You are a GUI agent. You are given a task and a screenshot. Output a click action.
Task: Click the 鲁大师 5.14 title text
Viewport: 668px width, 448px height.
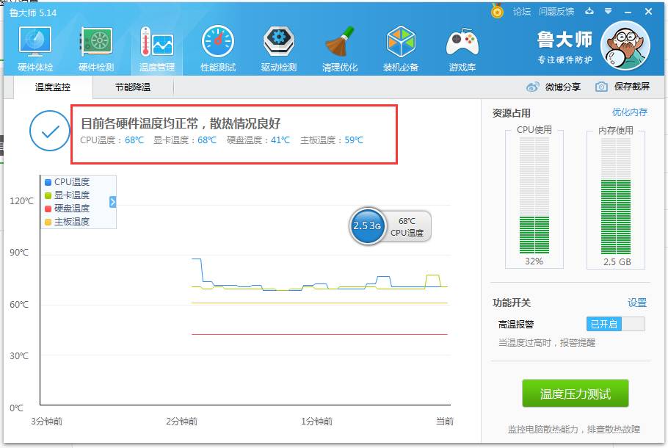[33, 12]
